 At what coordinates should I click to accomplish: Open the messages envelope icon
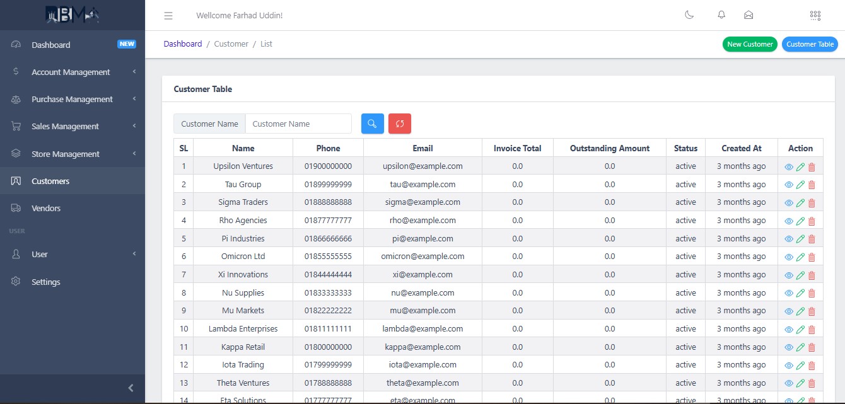(x=749, y=15)
